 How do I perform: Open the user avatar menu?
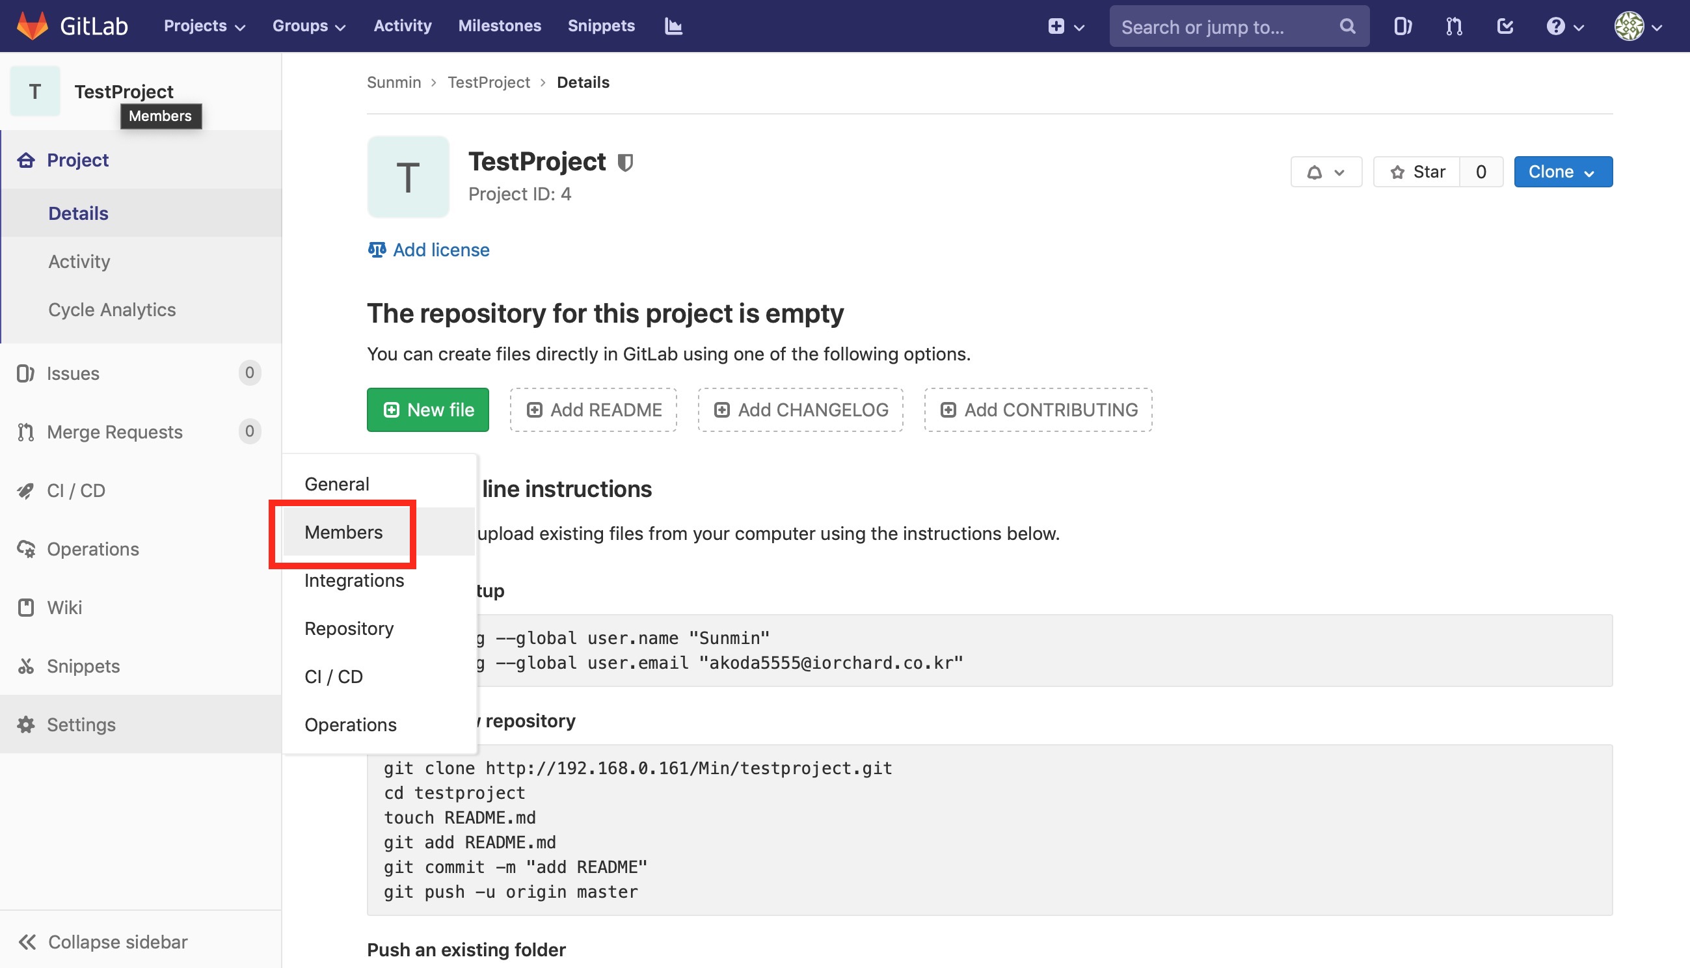[1638, 26]
